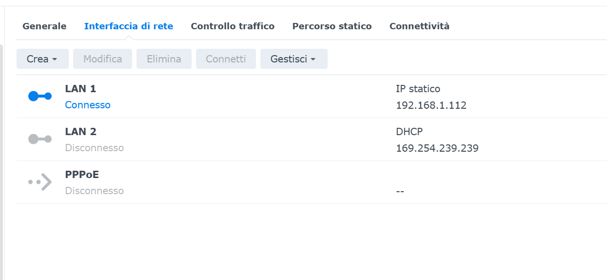
Task: Click the Connetti button
Action: tap(226, 59)
